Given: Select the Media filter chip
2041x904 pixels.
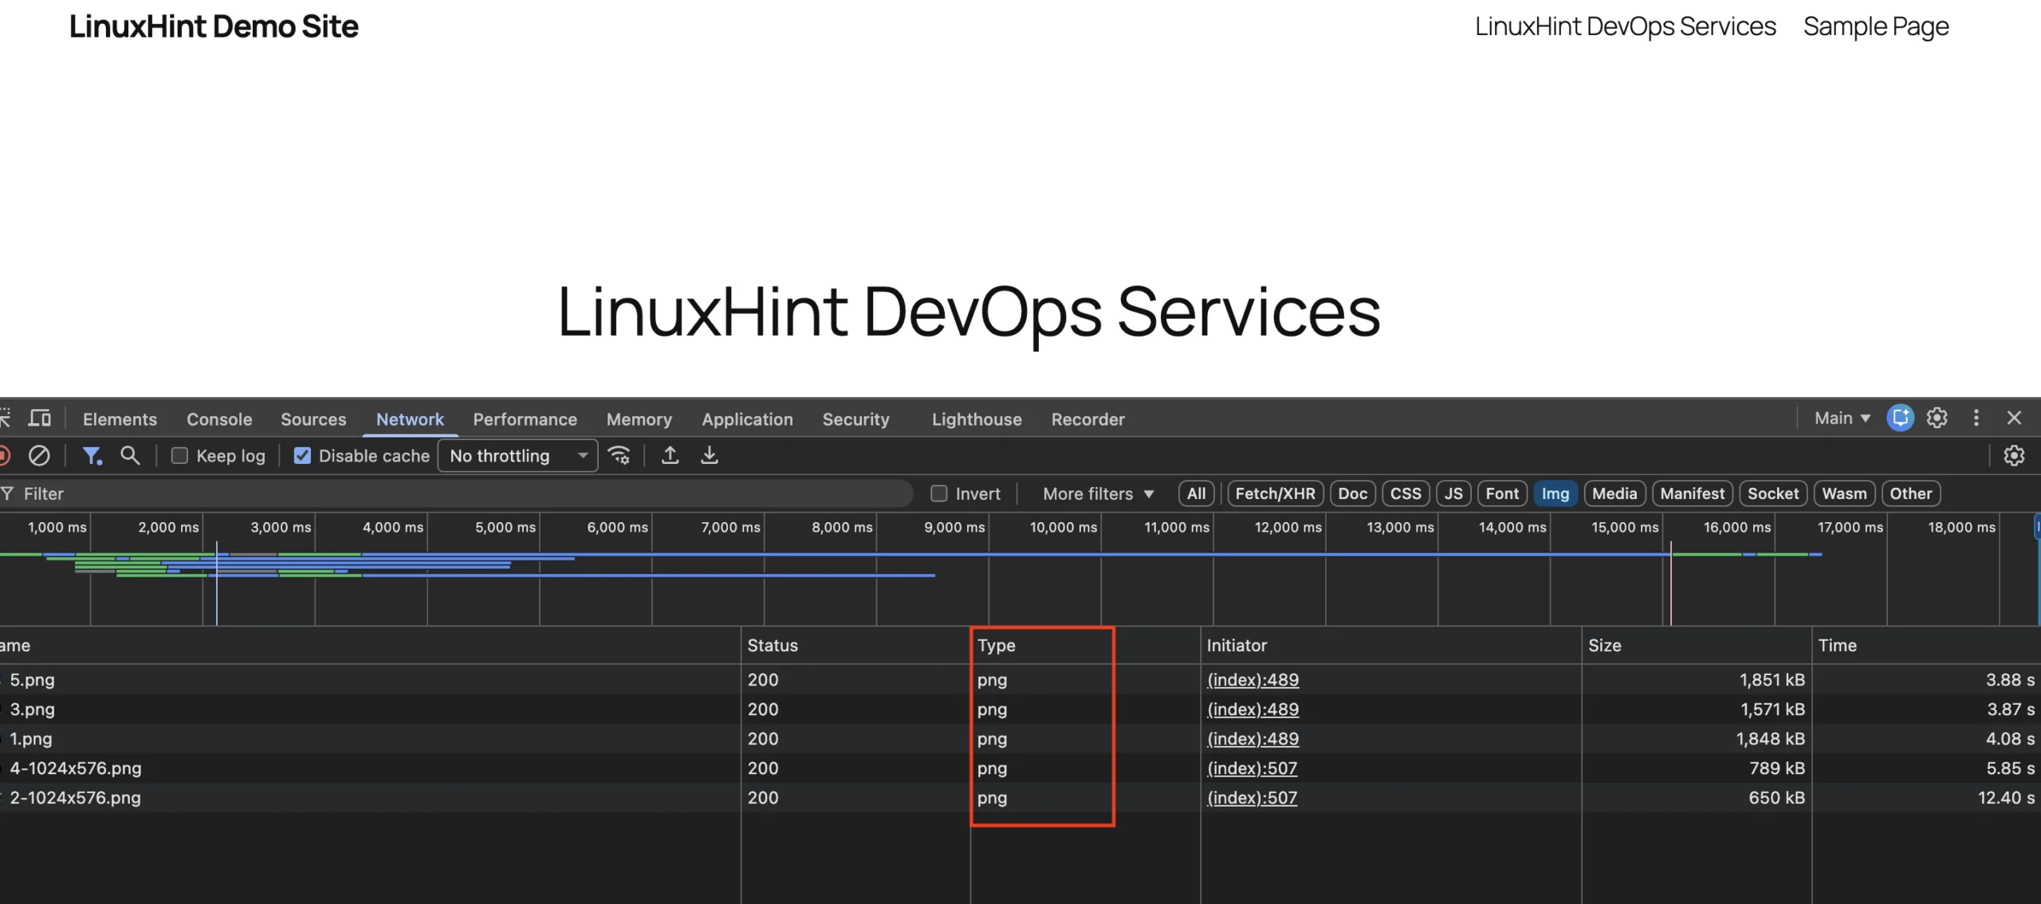Looking at the screenshot, I should coord(1614,493).
